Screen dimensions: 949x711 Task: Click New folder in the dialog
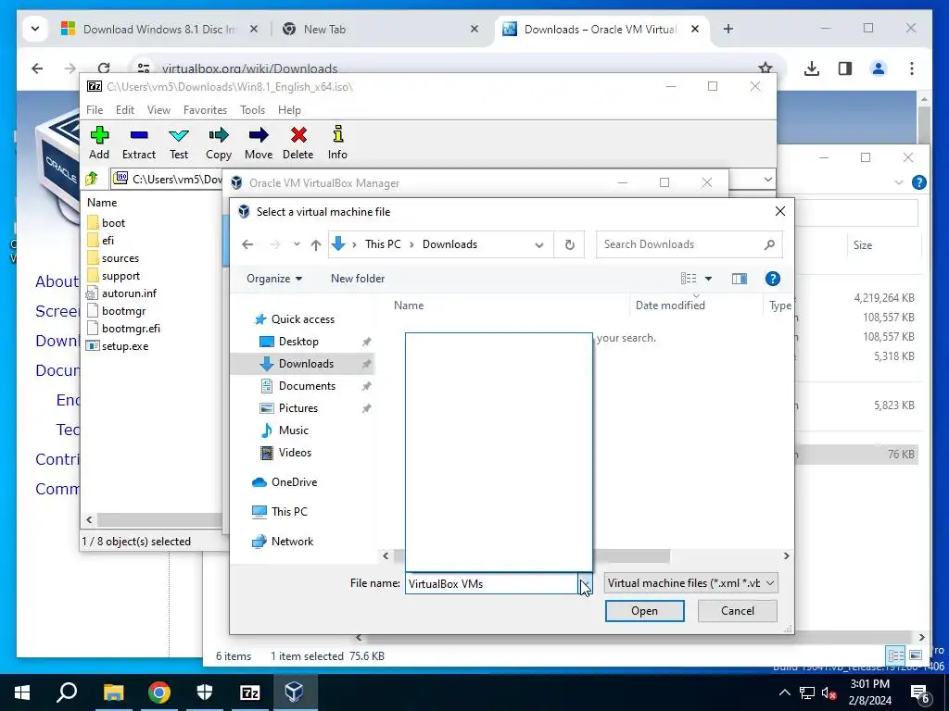(358, 278)
